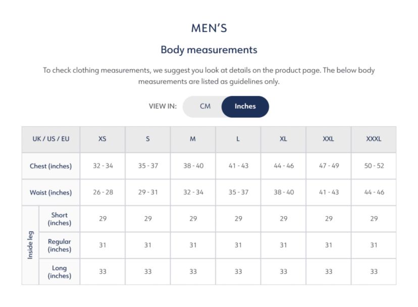
Task: Select the M size column header
Action: pyautogui.click(x=193, y=139)
